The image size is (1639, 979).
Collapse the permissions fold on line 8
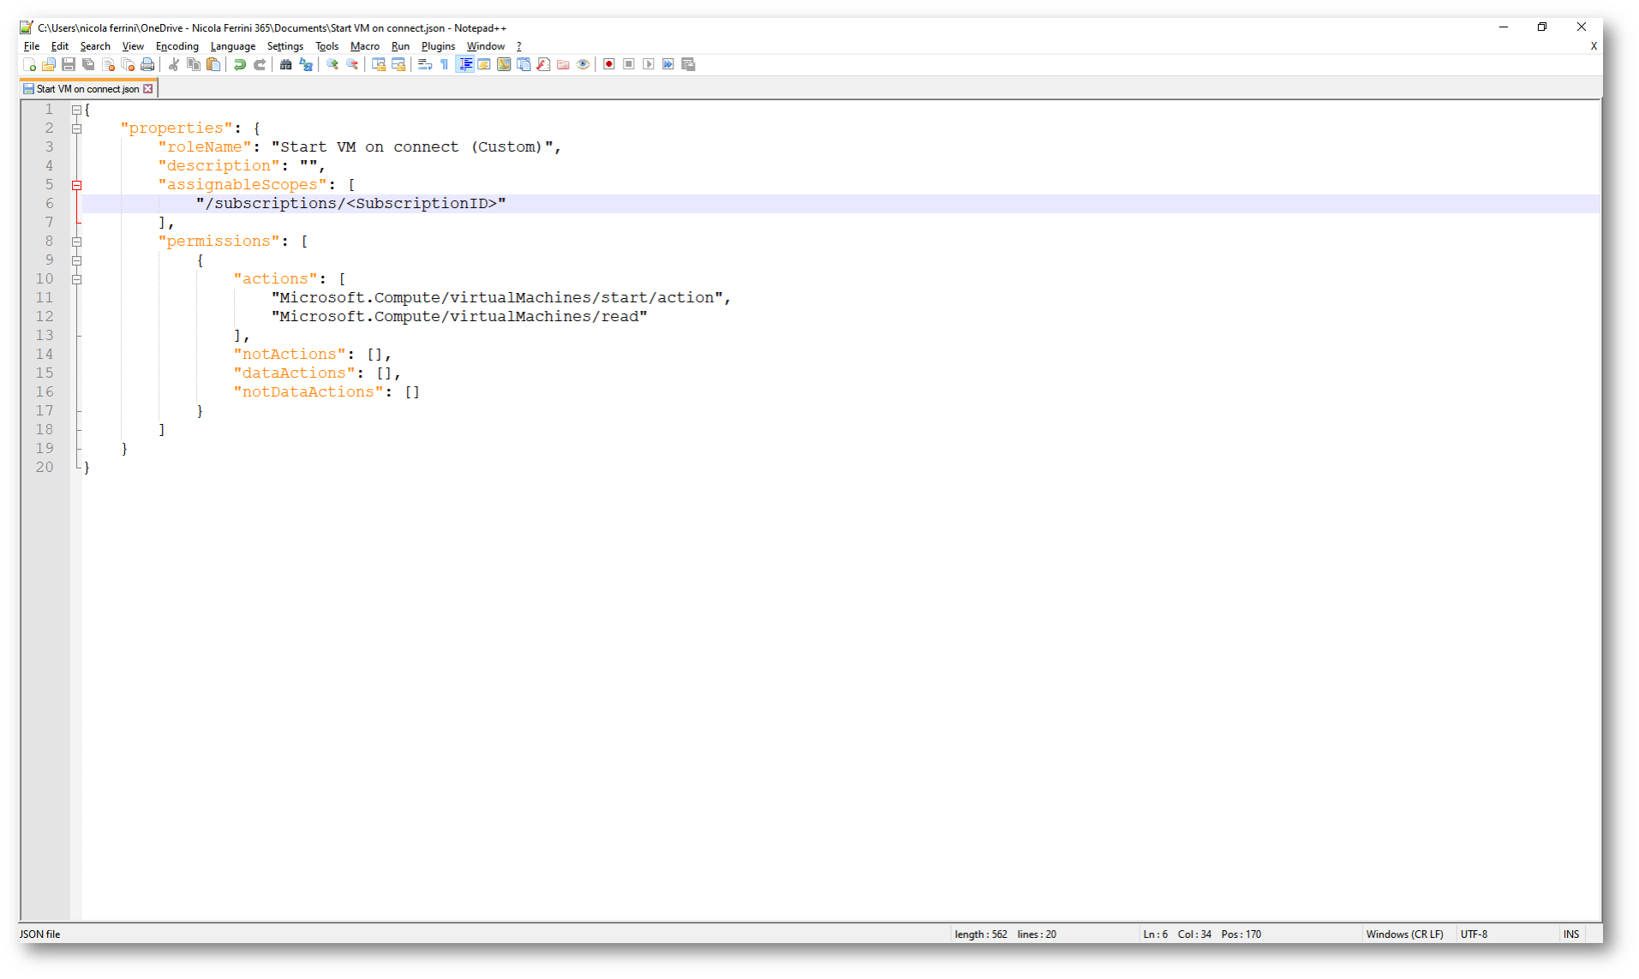click(76, 242)
